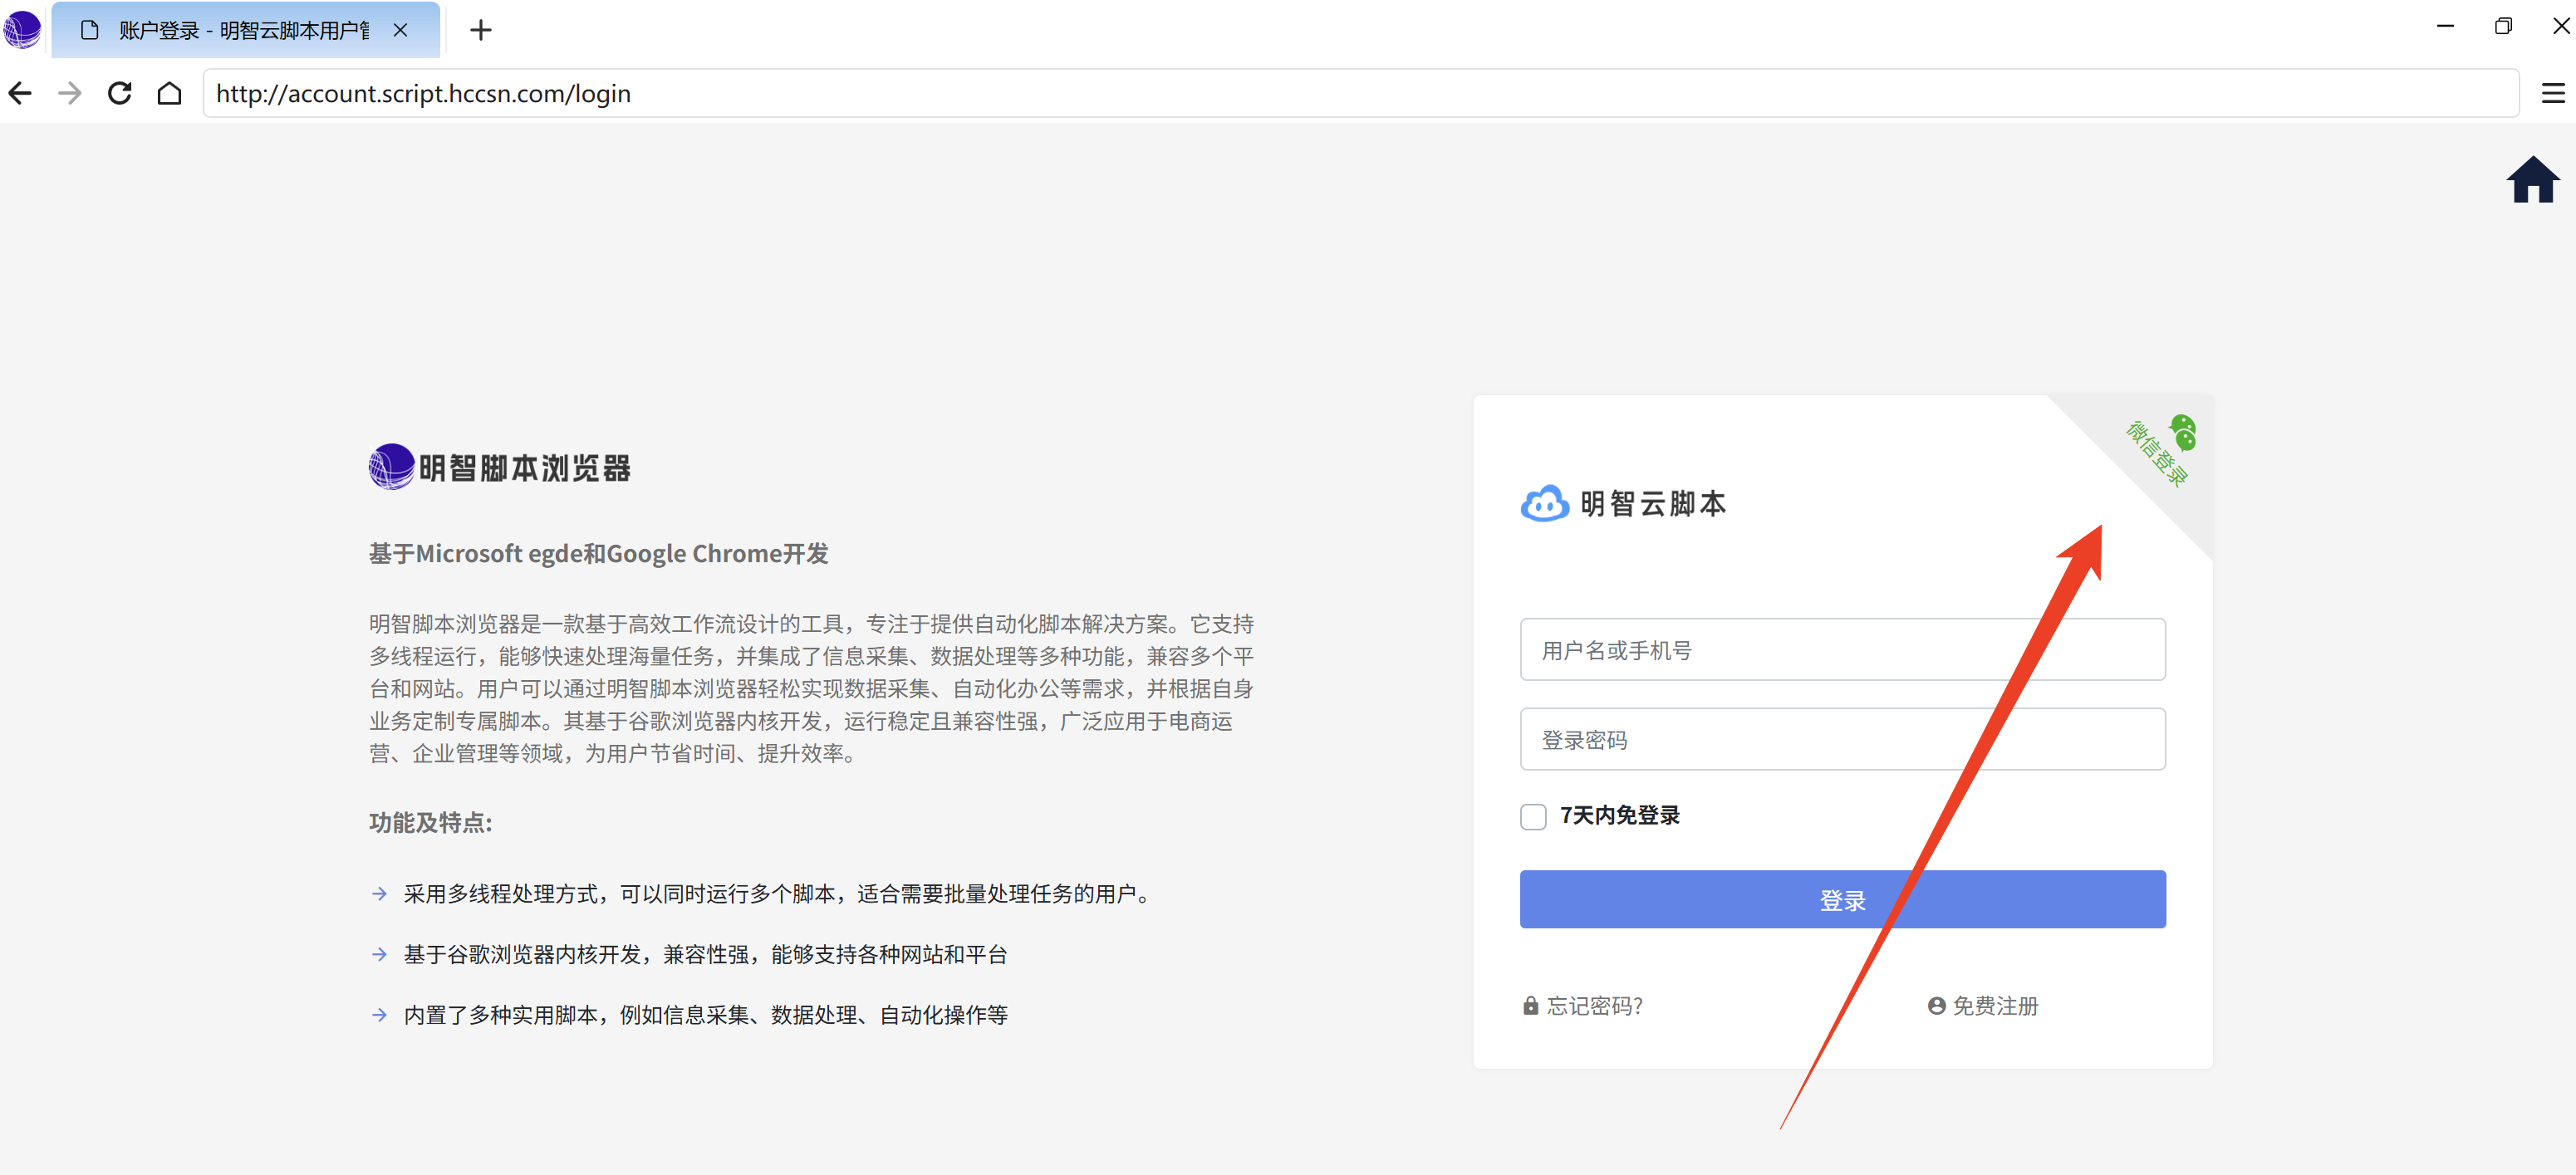
Task: Click the bullet starting 基于谷歌浏览器内核开发
Action: [x=705, y=955]
